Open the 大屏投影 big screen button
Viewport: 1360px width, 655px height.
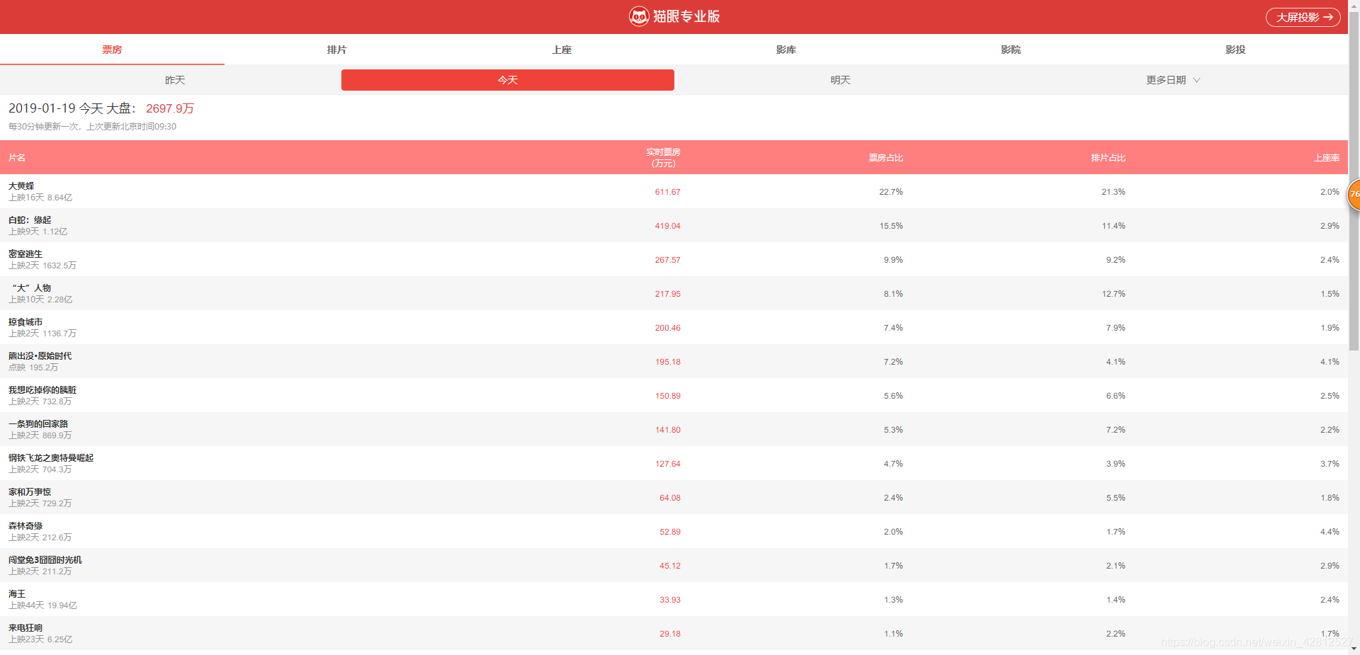coord(1303,17)
